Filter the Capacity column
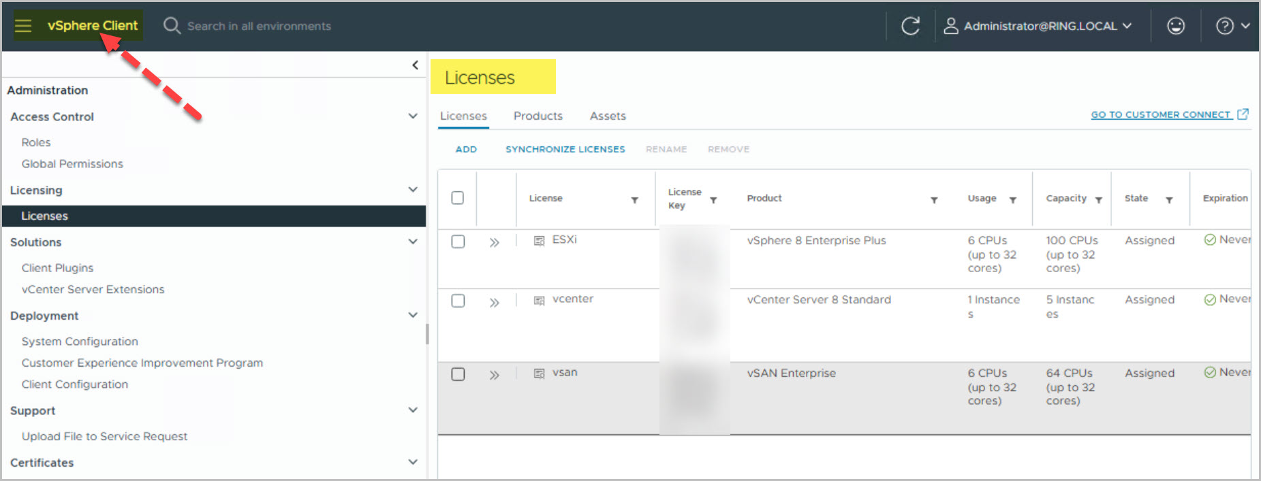This screenshot has width=1261, height=481. click(1098, 200)
